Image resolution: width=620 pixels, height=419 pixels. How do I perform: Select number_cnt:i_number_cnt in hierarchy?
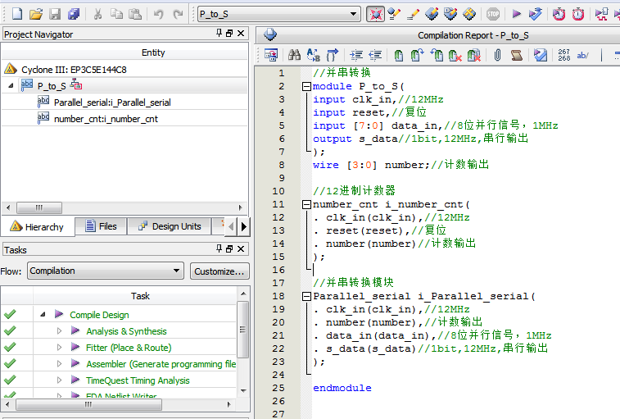coord(106,119)
